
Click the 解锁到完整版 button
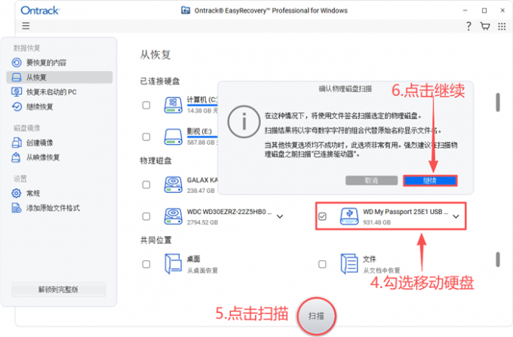pyautogui.click(x=59, y=290)
